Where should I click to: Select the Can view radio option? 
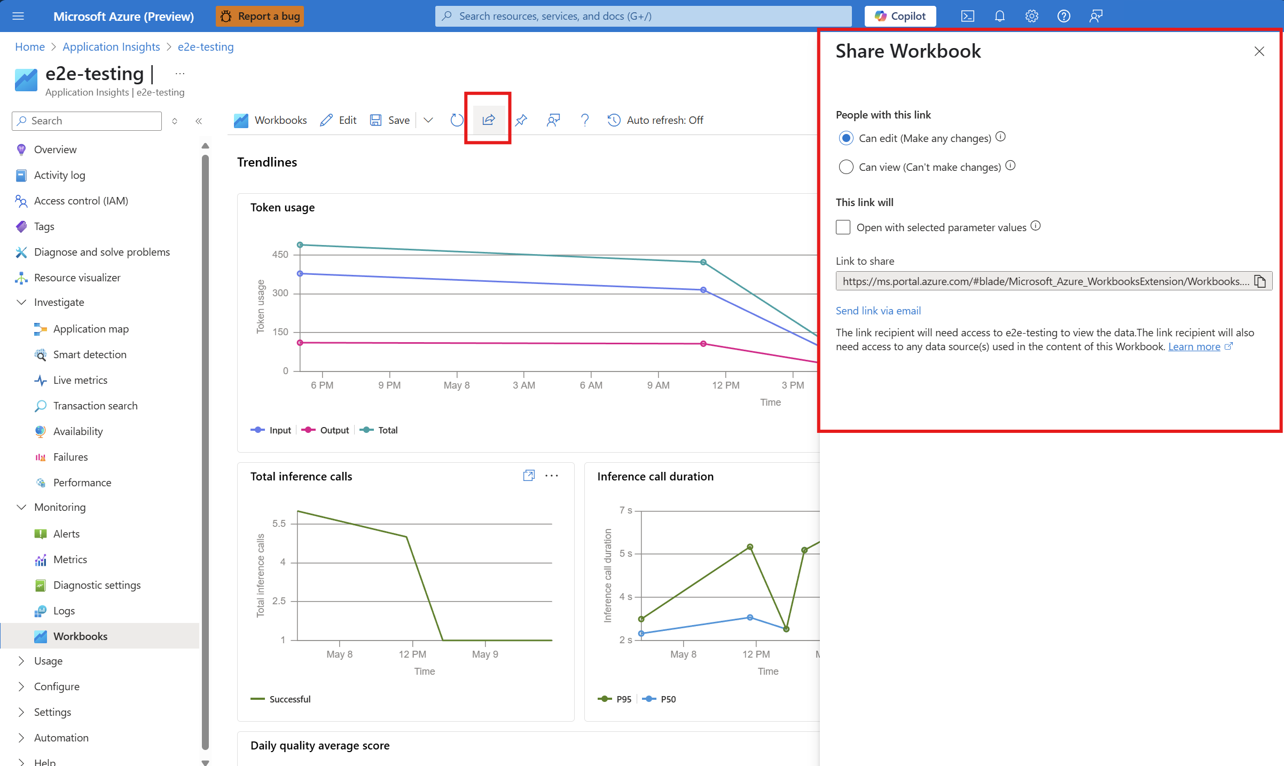click(x=846, y=167)
